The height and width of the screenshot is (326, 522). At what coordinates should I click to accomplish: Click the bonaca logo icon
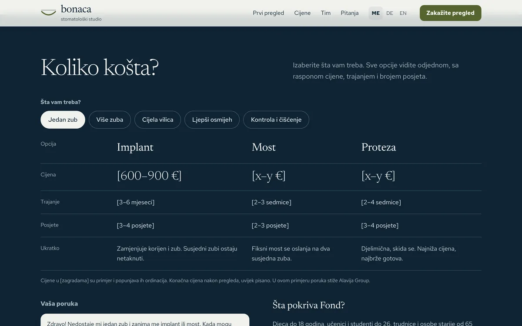point(48,13)
